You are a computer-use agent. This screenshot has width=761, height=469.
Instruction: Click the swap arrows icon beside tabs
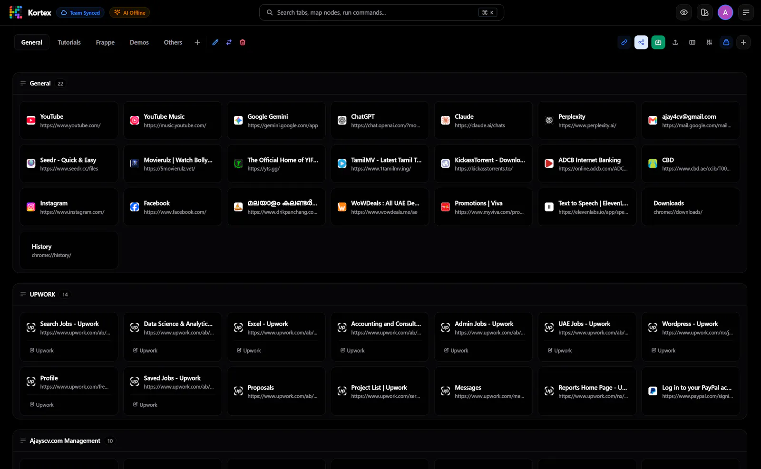[x=229, y=42]
